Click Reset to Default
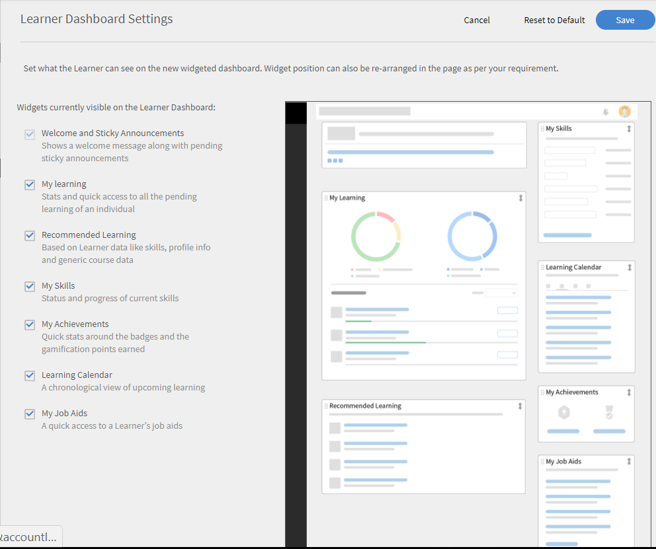Viewport: 656px width, 549px height. 554,20
